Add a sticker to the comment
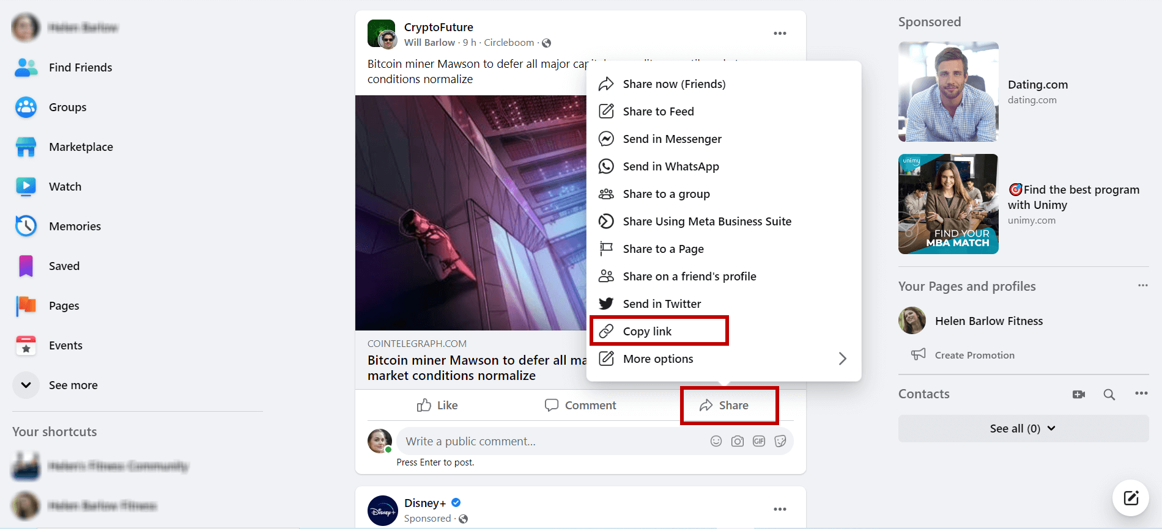The height and width of the screenshot is (529, 1162). click(780, 440)
